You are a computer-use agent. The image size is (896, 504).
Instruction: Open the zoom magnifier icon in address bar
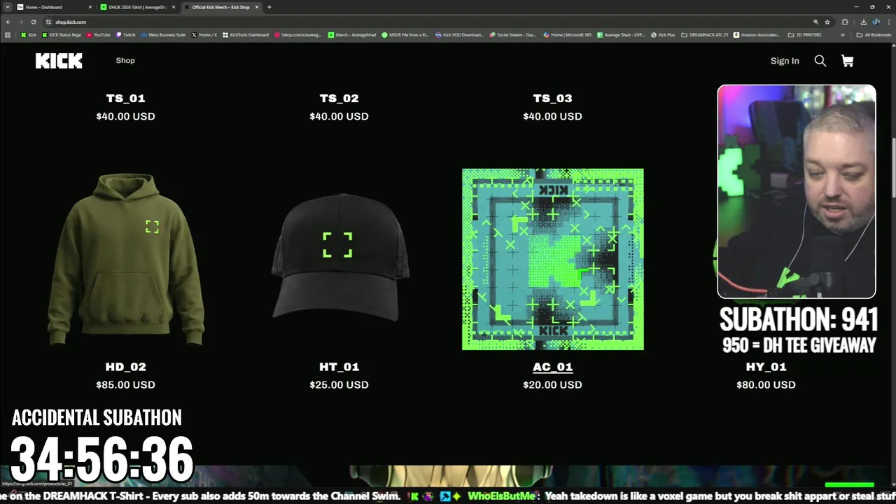815,22
